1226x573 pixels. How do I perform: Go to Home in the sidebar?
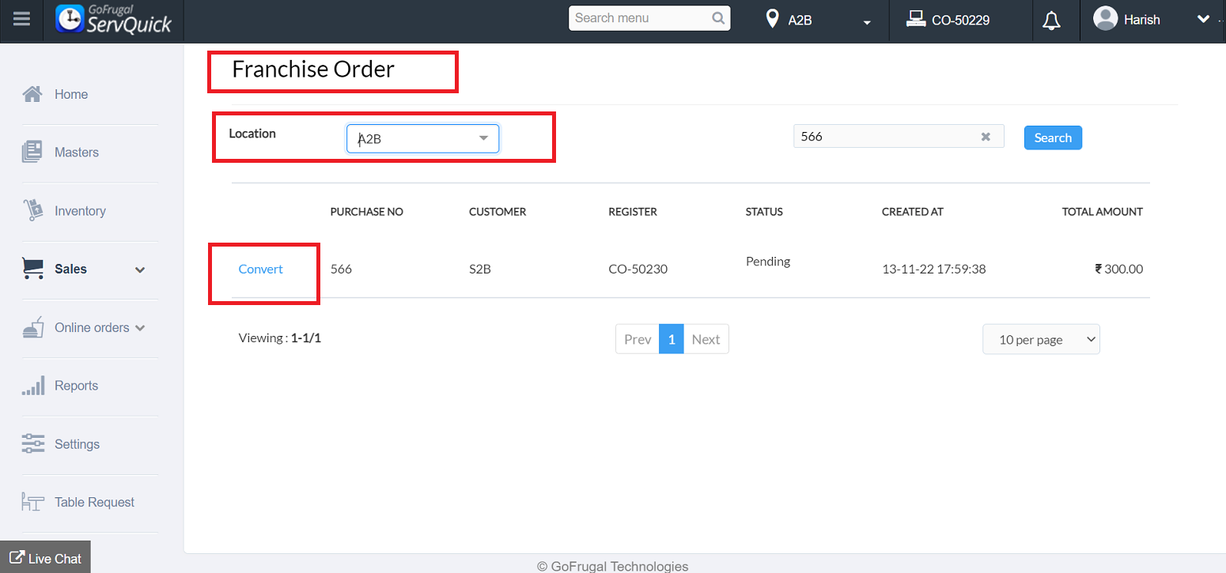click(x=71, y=94)
